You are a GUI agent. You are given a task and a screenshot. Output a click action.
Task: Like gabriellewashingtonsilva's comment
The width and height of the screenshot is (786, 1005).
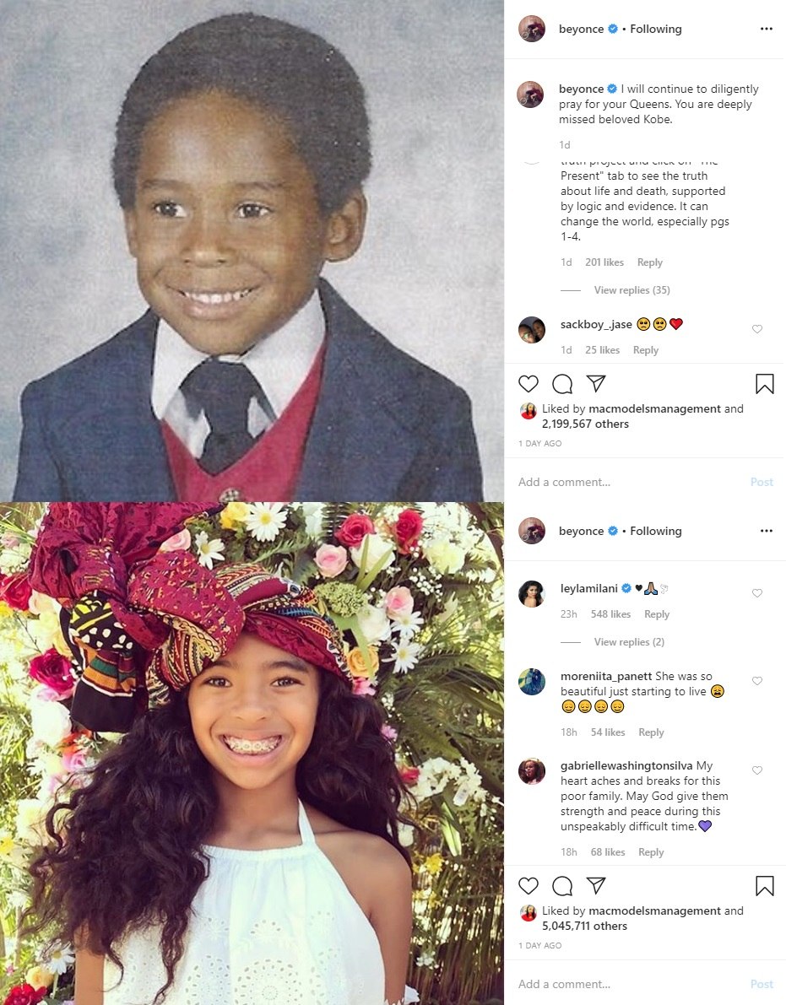pyautogui.click(x=757, y=770)
